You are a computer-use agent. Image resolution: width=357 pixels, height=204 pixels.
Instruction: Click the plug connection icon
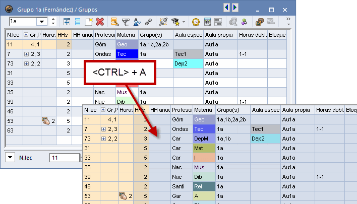163,22
